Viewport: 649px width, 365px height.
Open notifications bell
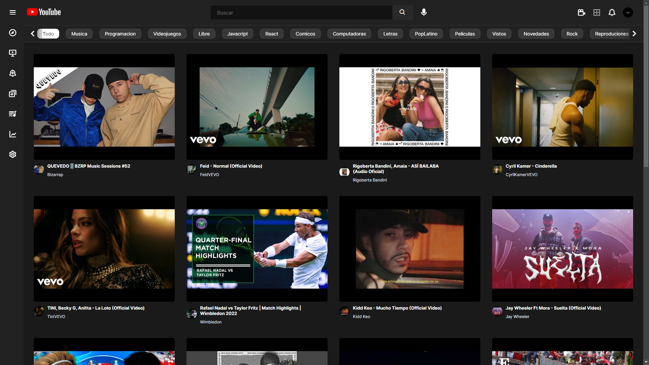pos(612,13)
